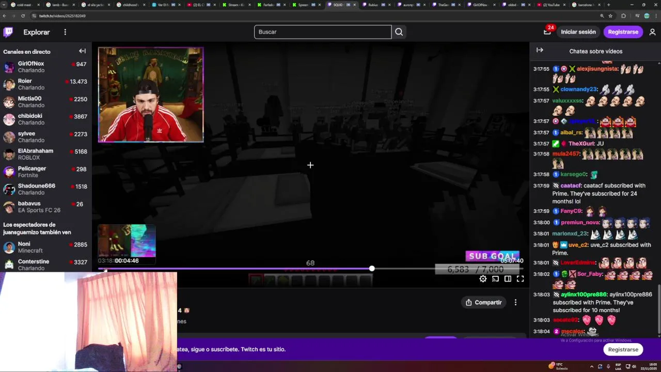Image resolution: width=661 pixels, height=372 pixels.
Task: Open the notifications inbox showing 24
Action: [547, 32]
